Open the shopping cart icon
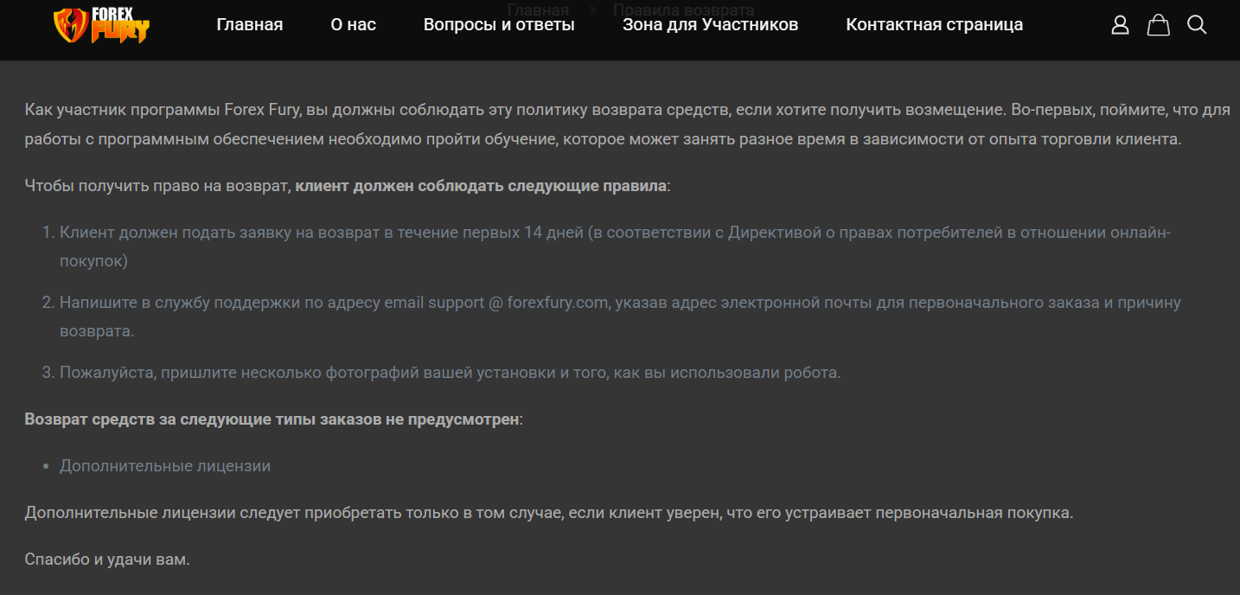1240x595 pixels. [x=1158, y=25]
